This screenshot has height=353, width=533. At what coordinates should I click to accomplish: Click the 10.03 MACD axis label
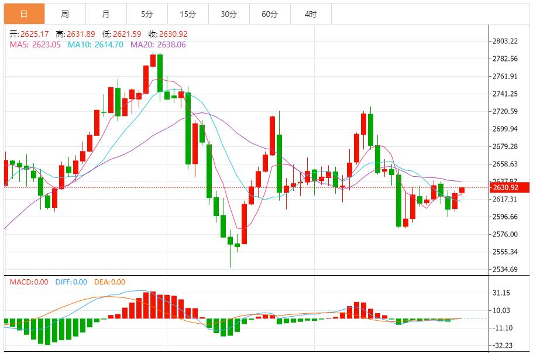(501, 310)
